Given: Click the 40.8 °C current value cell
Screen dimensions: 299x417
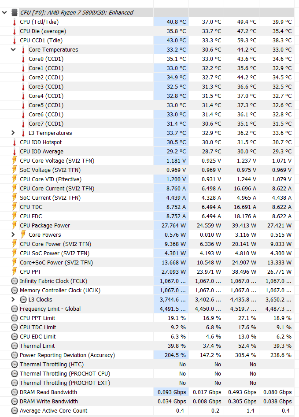Looking at the screenshot, I should tap(171, 22).
